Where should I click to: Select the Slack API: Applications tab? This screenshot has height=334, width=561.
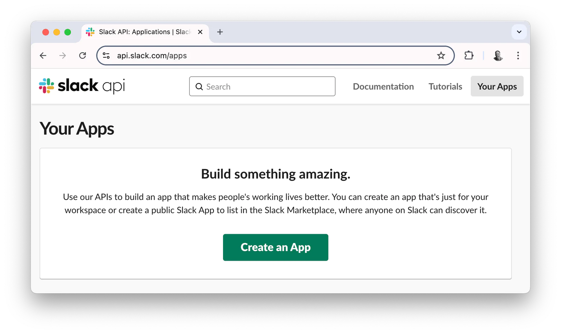click(x=145, y=32)
